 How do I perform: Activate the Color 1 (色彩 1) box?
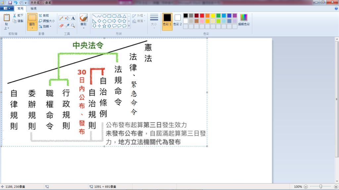pos(167,20)
